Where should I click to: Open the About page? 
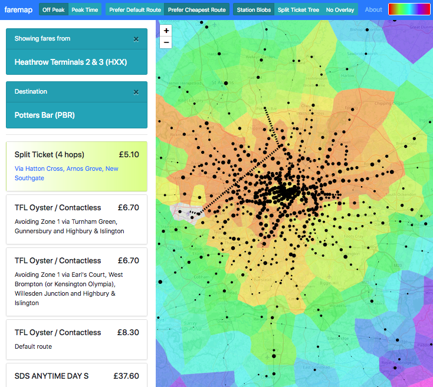373,9
